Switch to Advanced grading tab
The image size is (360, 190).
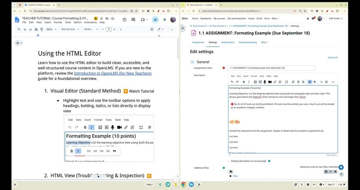[248, 42]
